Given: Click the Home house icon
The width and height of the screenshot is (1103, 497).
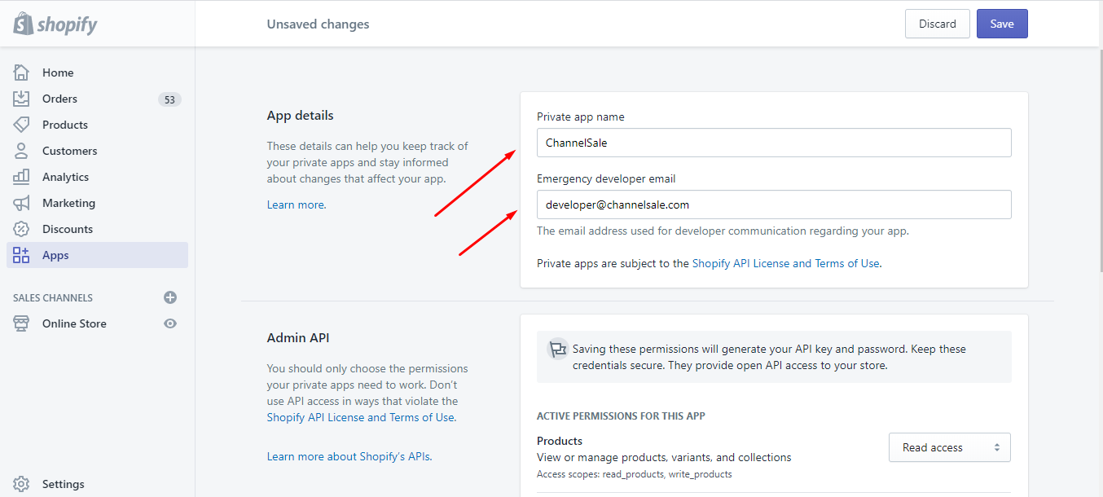Looking at the screenshot, I should tap(21, 73).
